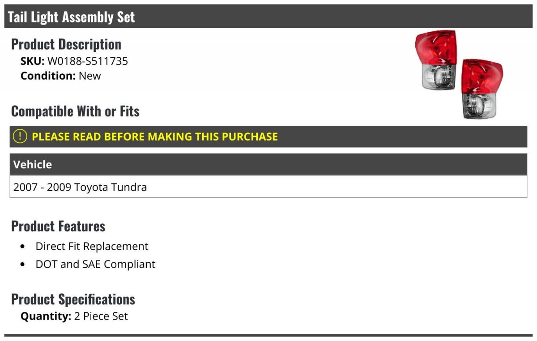Click the '2 Piece Set' quantity value
Image resolution: width=537 pixels, height=341 pixels.
coord(101,316)
